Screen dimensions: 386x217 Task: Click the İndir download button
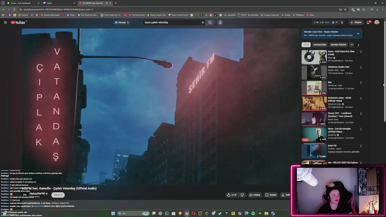[x=286, y=195]
